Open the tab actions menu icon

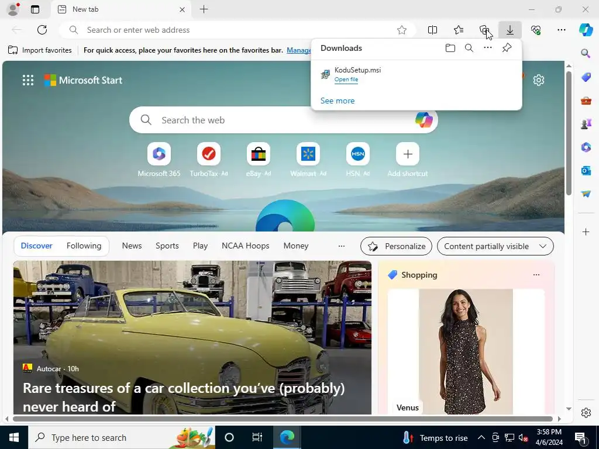(35, 9)
